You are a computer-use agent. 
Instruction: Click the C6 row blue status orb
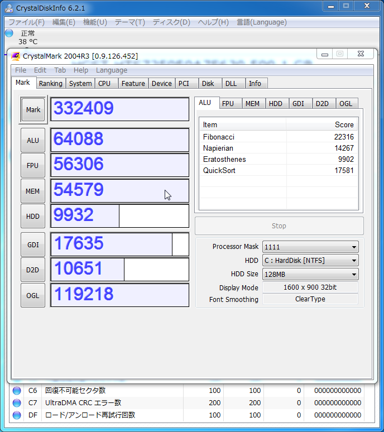[17, 390]
